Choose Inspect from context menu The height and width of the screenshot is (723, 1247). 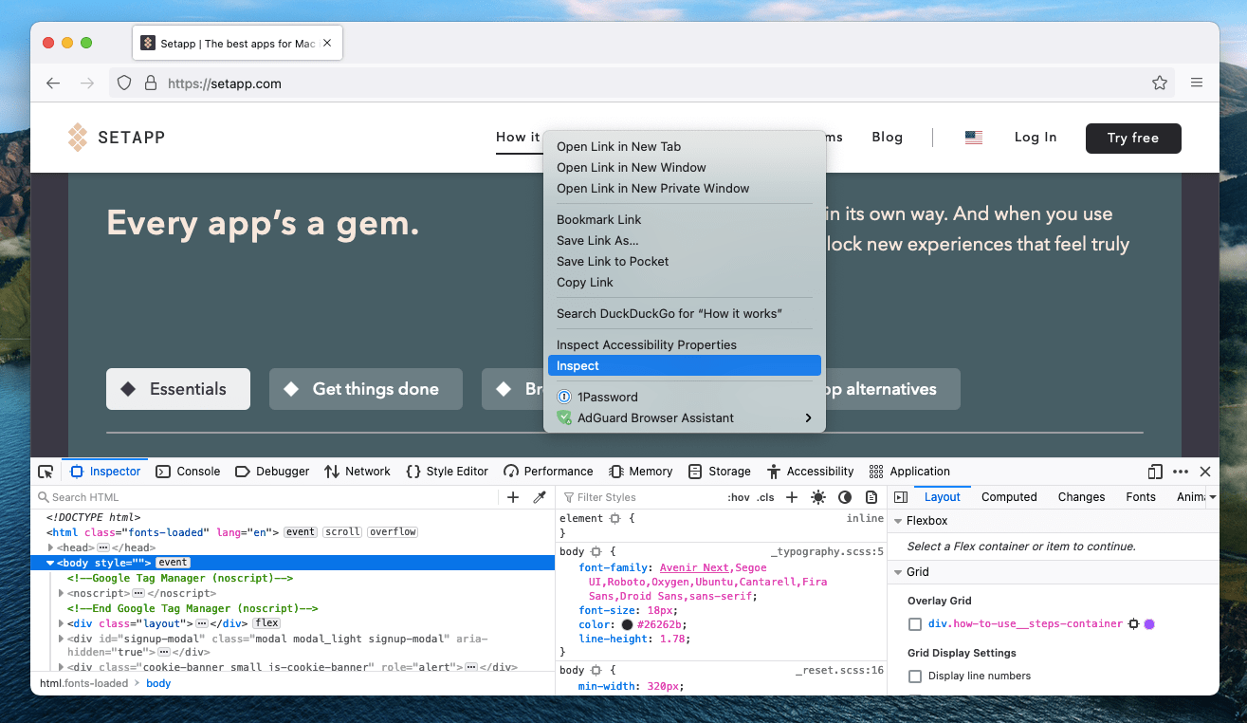pyautogui.click(x=685, y=365)
